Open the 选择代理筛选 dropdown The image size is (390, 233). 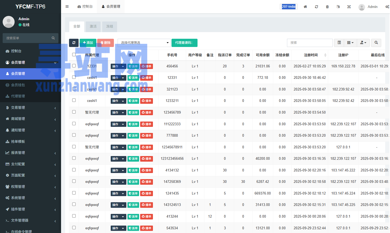144,43
